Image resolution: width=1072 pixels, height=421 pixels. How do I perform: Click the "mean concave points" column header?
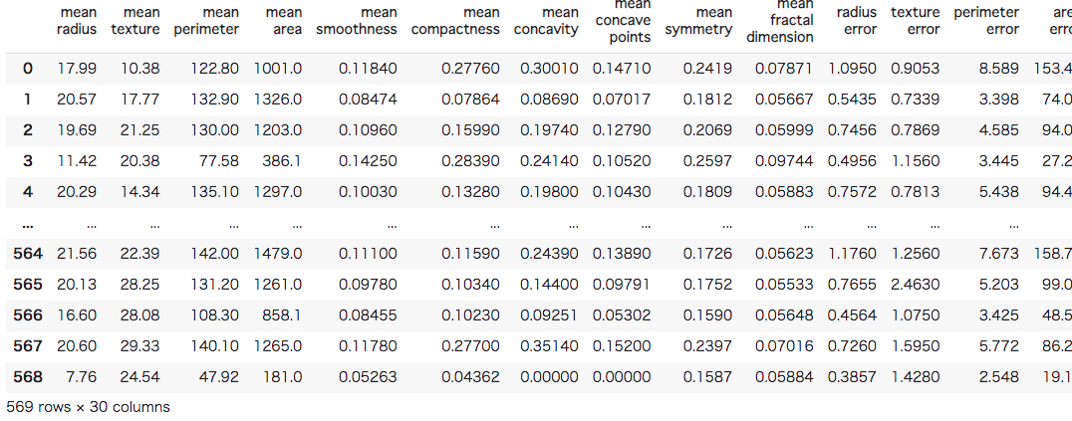tap(622, 21)
